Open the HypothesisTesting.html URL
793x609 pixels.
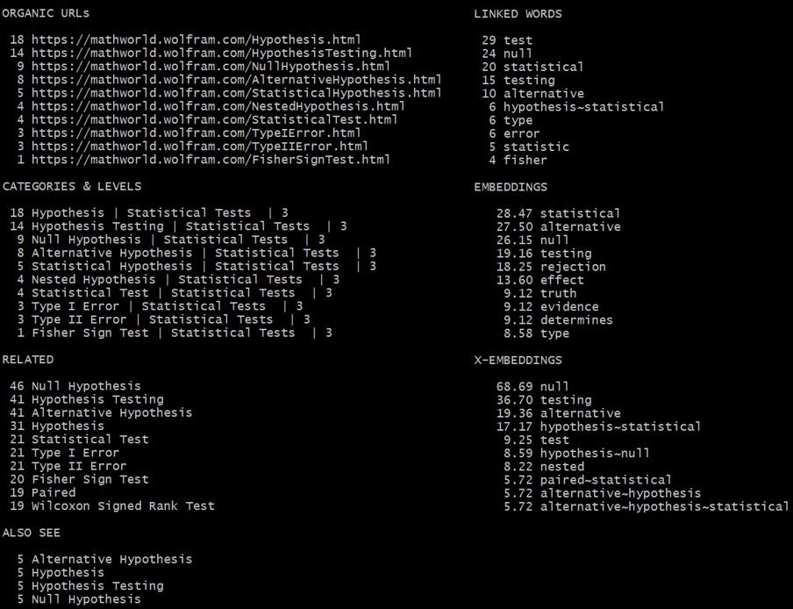coord(222,54)
